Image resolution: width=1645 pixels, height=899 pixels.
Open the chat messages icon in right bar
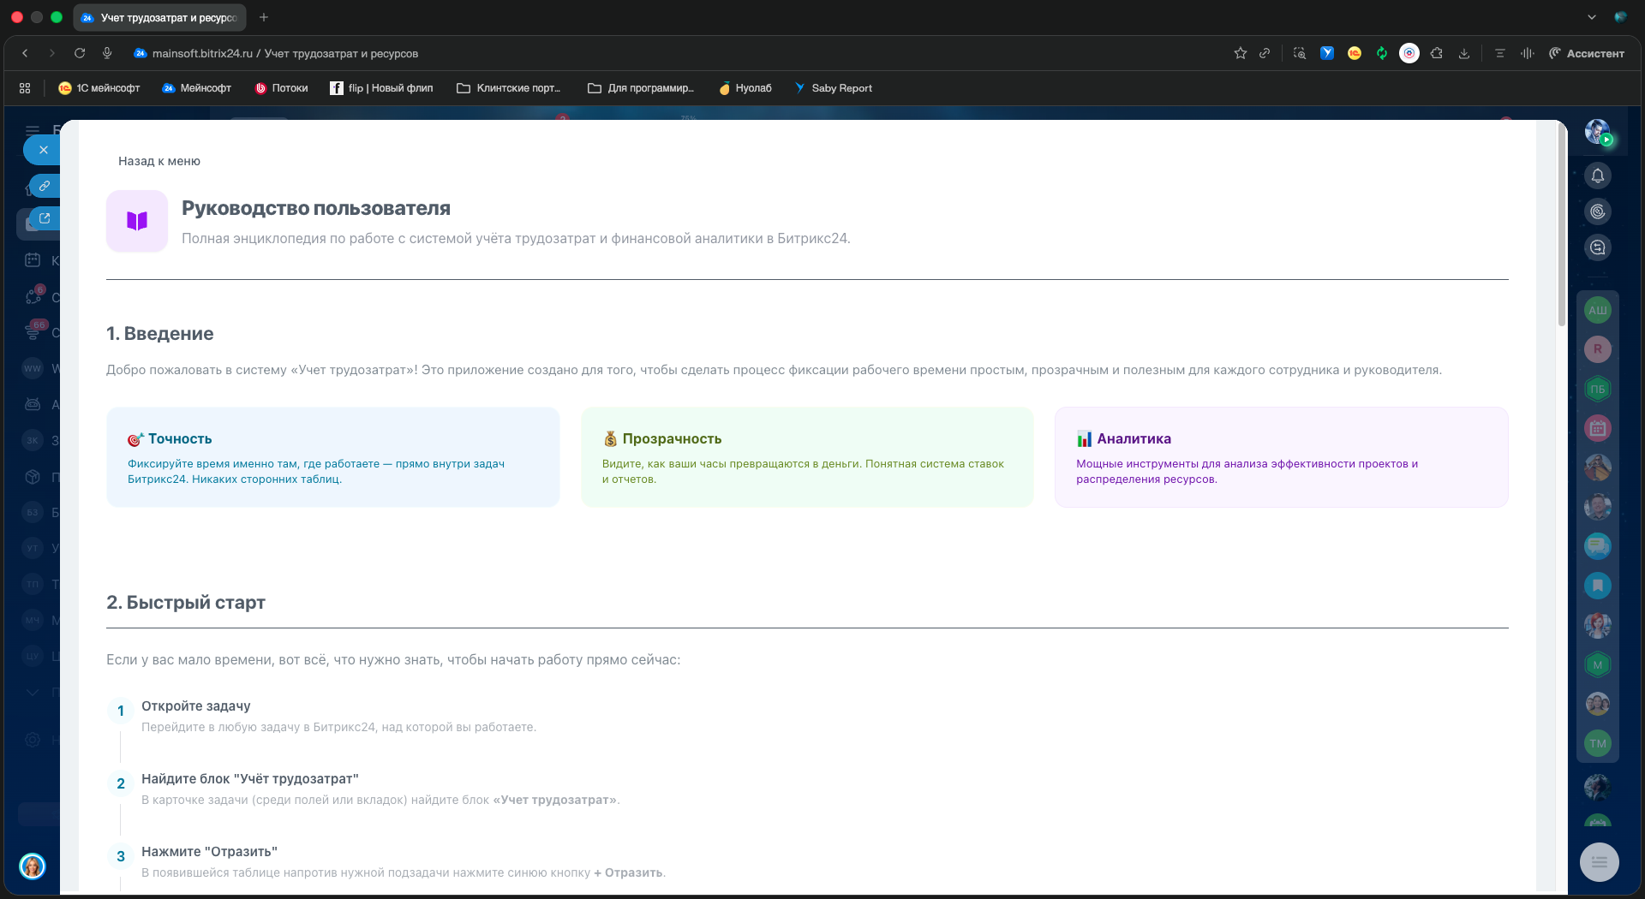(1597, 248)
